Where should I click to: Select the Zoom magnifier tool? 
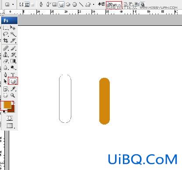coord(13,95)
